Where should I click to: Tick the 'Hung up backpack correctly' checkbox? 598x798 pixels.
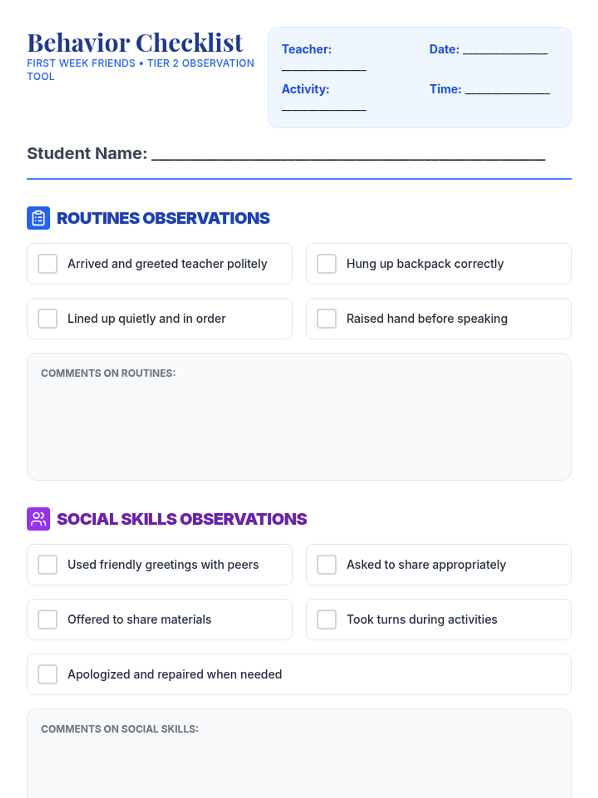tap(327, 264)
